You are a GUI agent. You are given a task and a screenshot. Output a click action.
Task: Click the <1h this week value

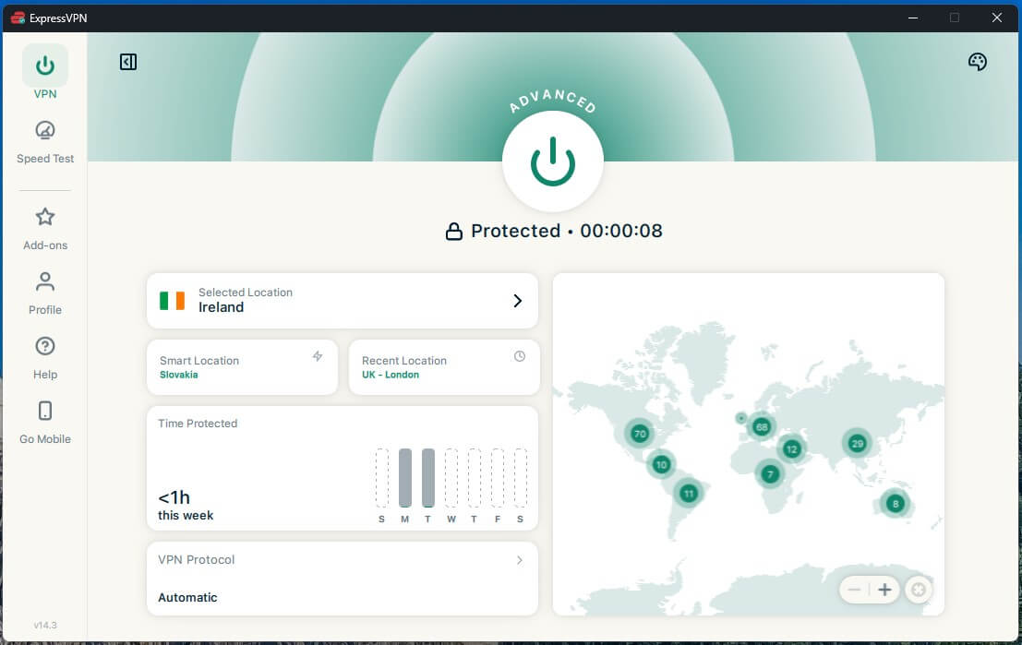[x=186, y=506]
